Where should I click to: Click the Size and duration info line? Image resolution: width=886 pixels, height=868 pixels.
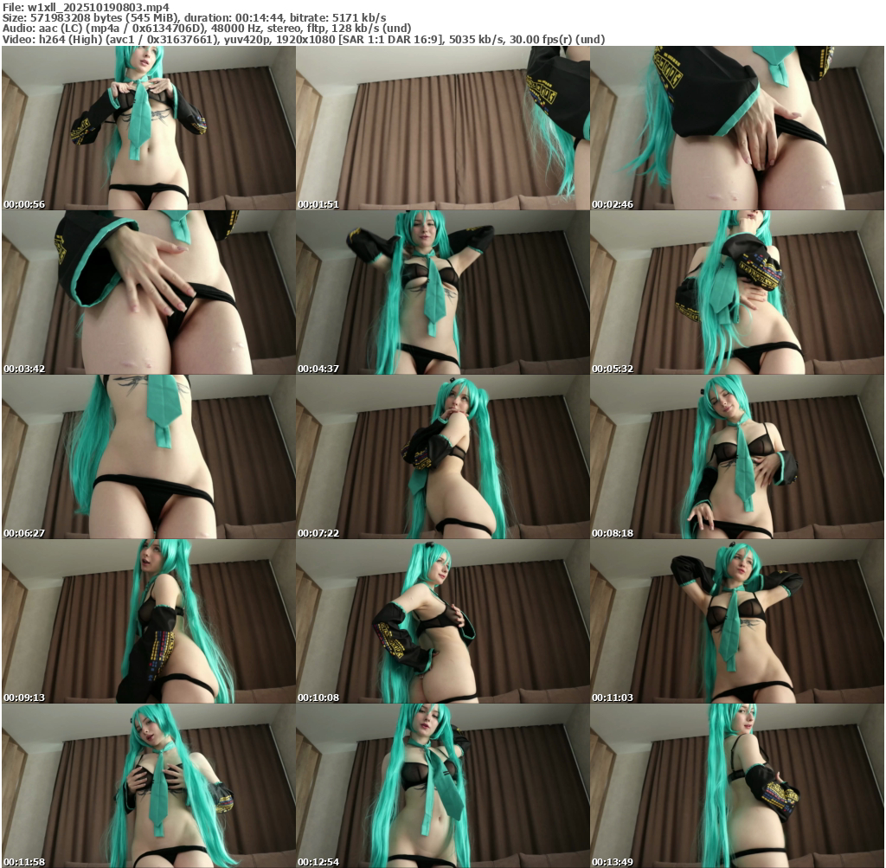(195, 17)
